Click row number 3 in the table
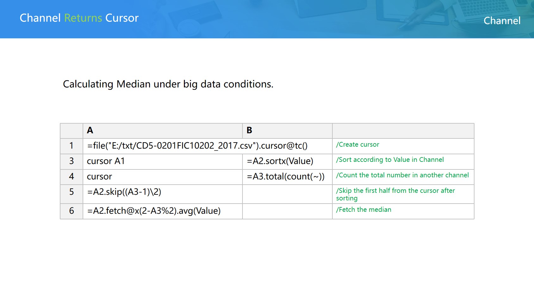 pyautogui.click(x=72, y=161)
